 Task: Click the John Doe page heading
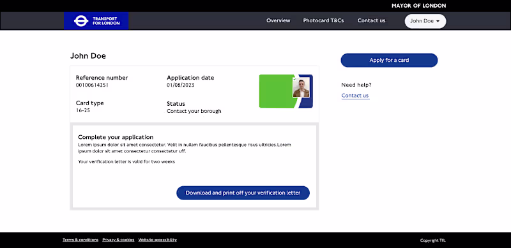(88, 56)
